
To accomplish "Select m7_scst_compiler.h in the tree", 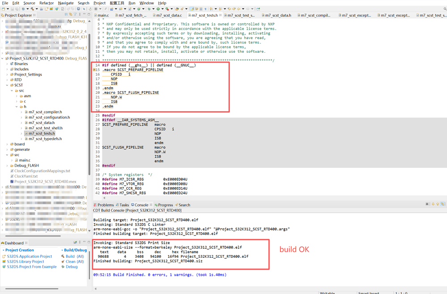I will [45, 112].
